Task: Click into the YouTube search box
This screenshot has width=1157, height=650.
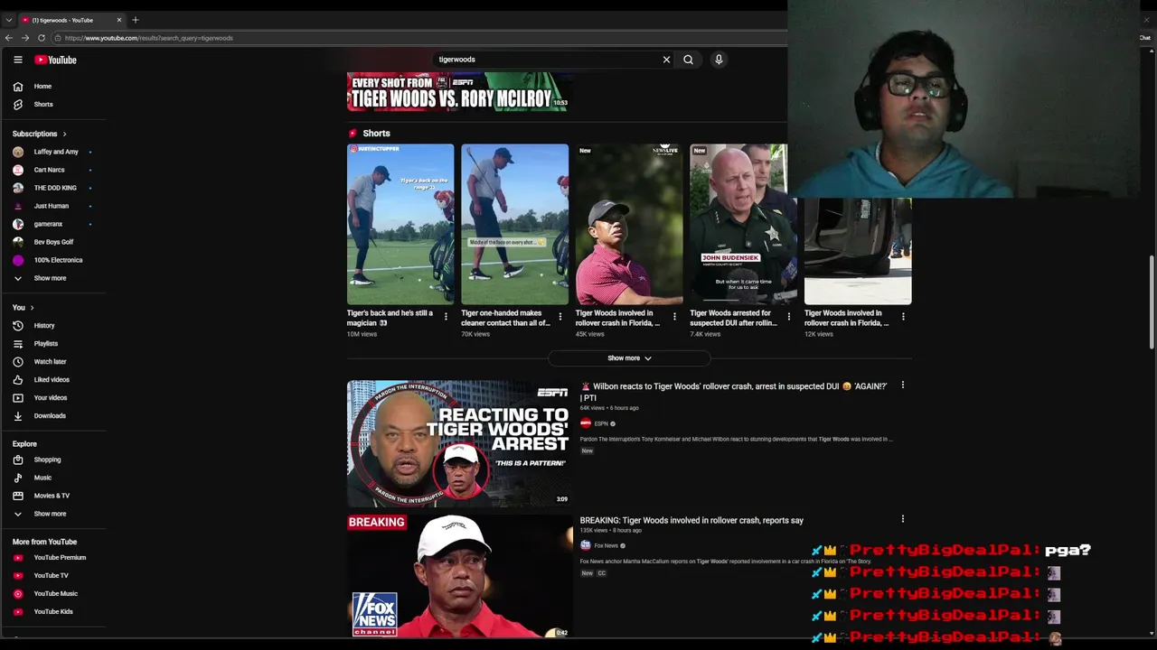Action: 547,60
